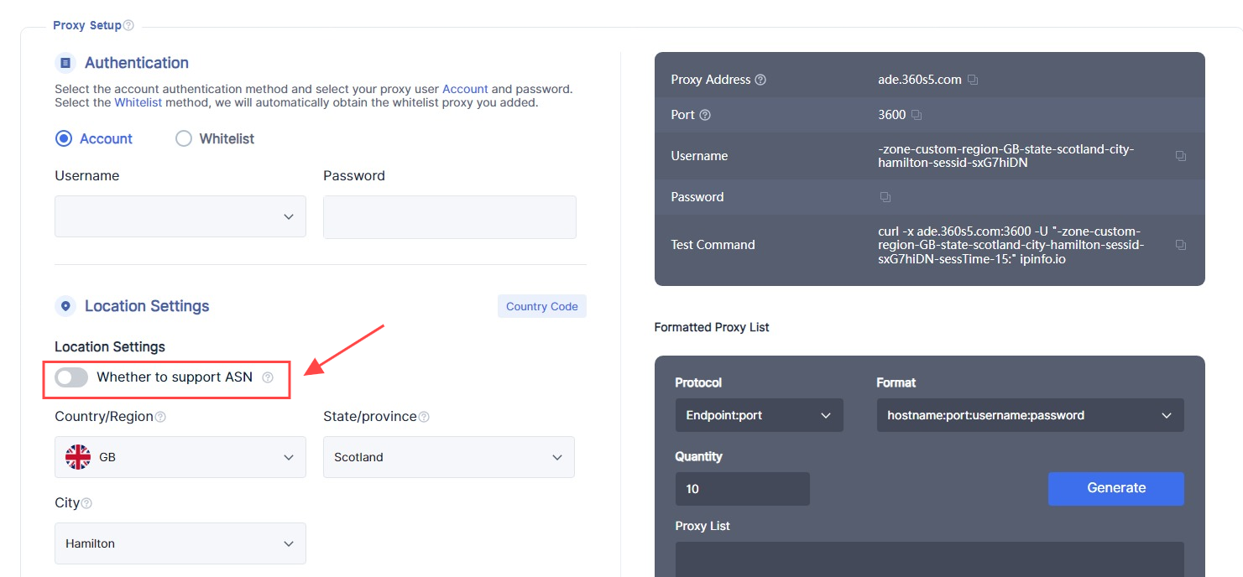1243x577 pixels.
Task: Open the Protocol Endpoint:port dropdown
Action: tap(759, 415)
